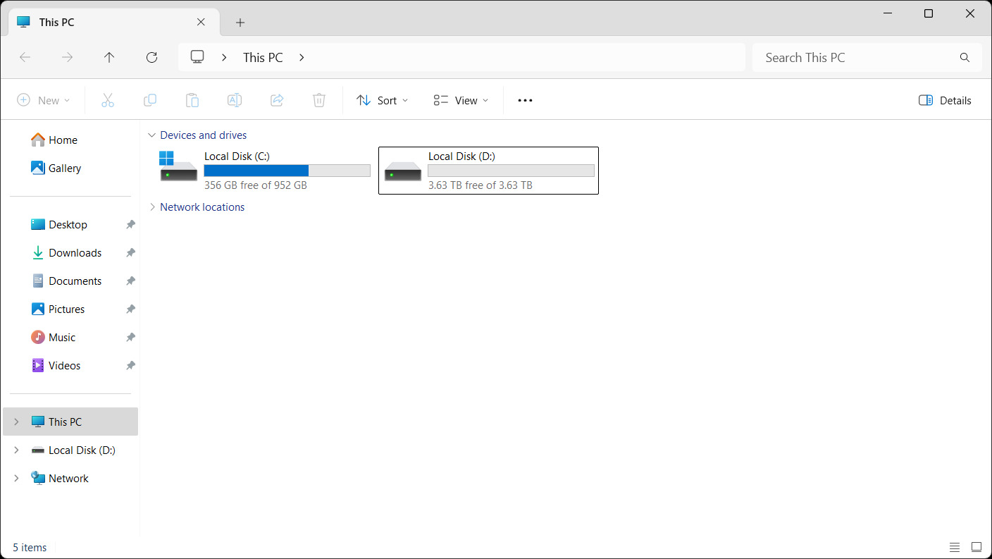Open Gallery in the navigation pane
This screenshot has height=559, width=992.
pos(70,168)
